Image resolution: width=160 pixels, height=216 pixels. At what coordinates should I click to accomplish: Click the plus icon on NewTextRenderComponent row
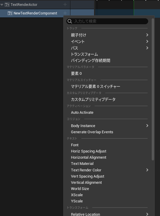65,13
